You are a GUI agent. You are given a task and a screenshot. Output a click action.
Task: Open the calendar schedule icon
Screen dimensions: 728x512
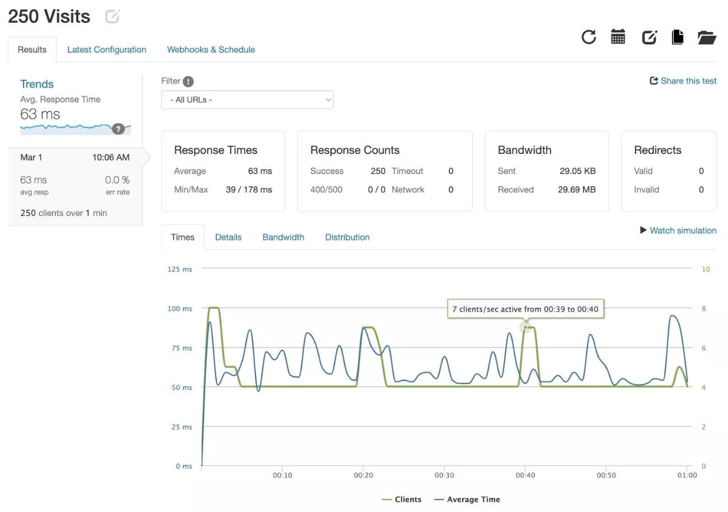coord(618,37)
